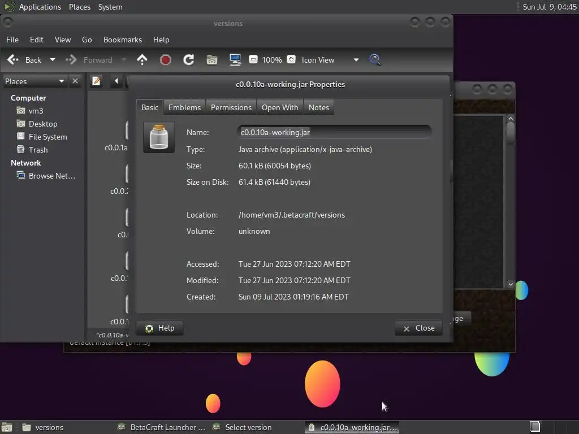Click the scrollbar handle in Select version window

[511, 133]
